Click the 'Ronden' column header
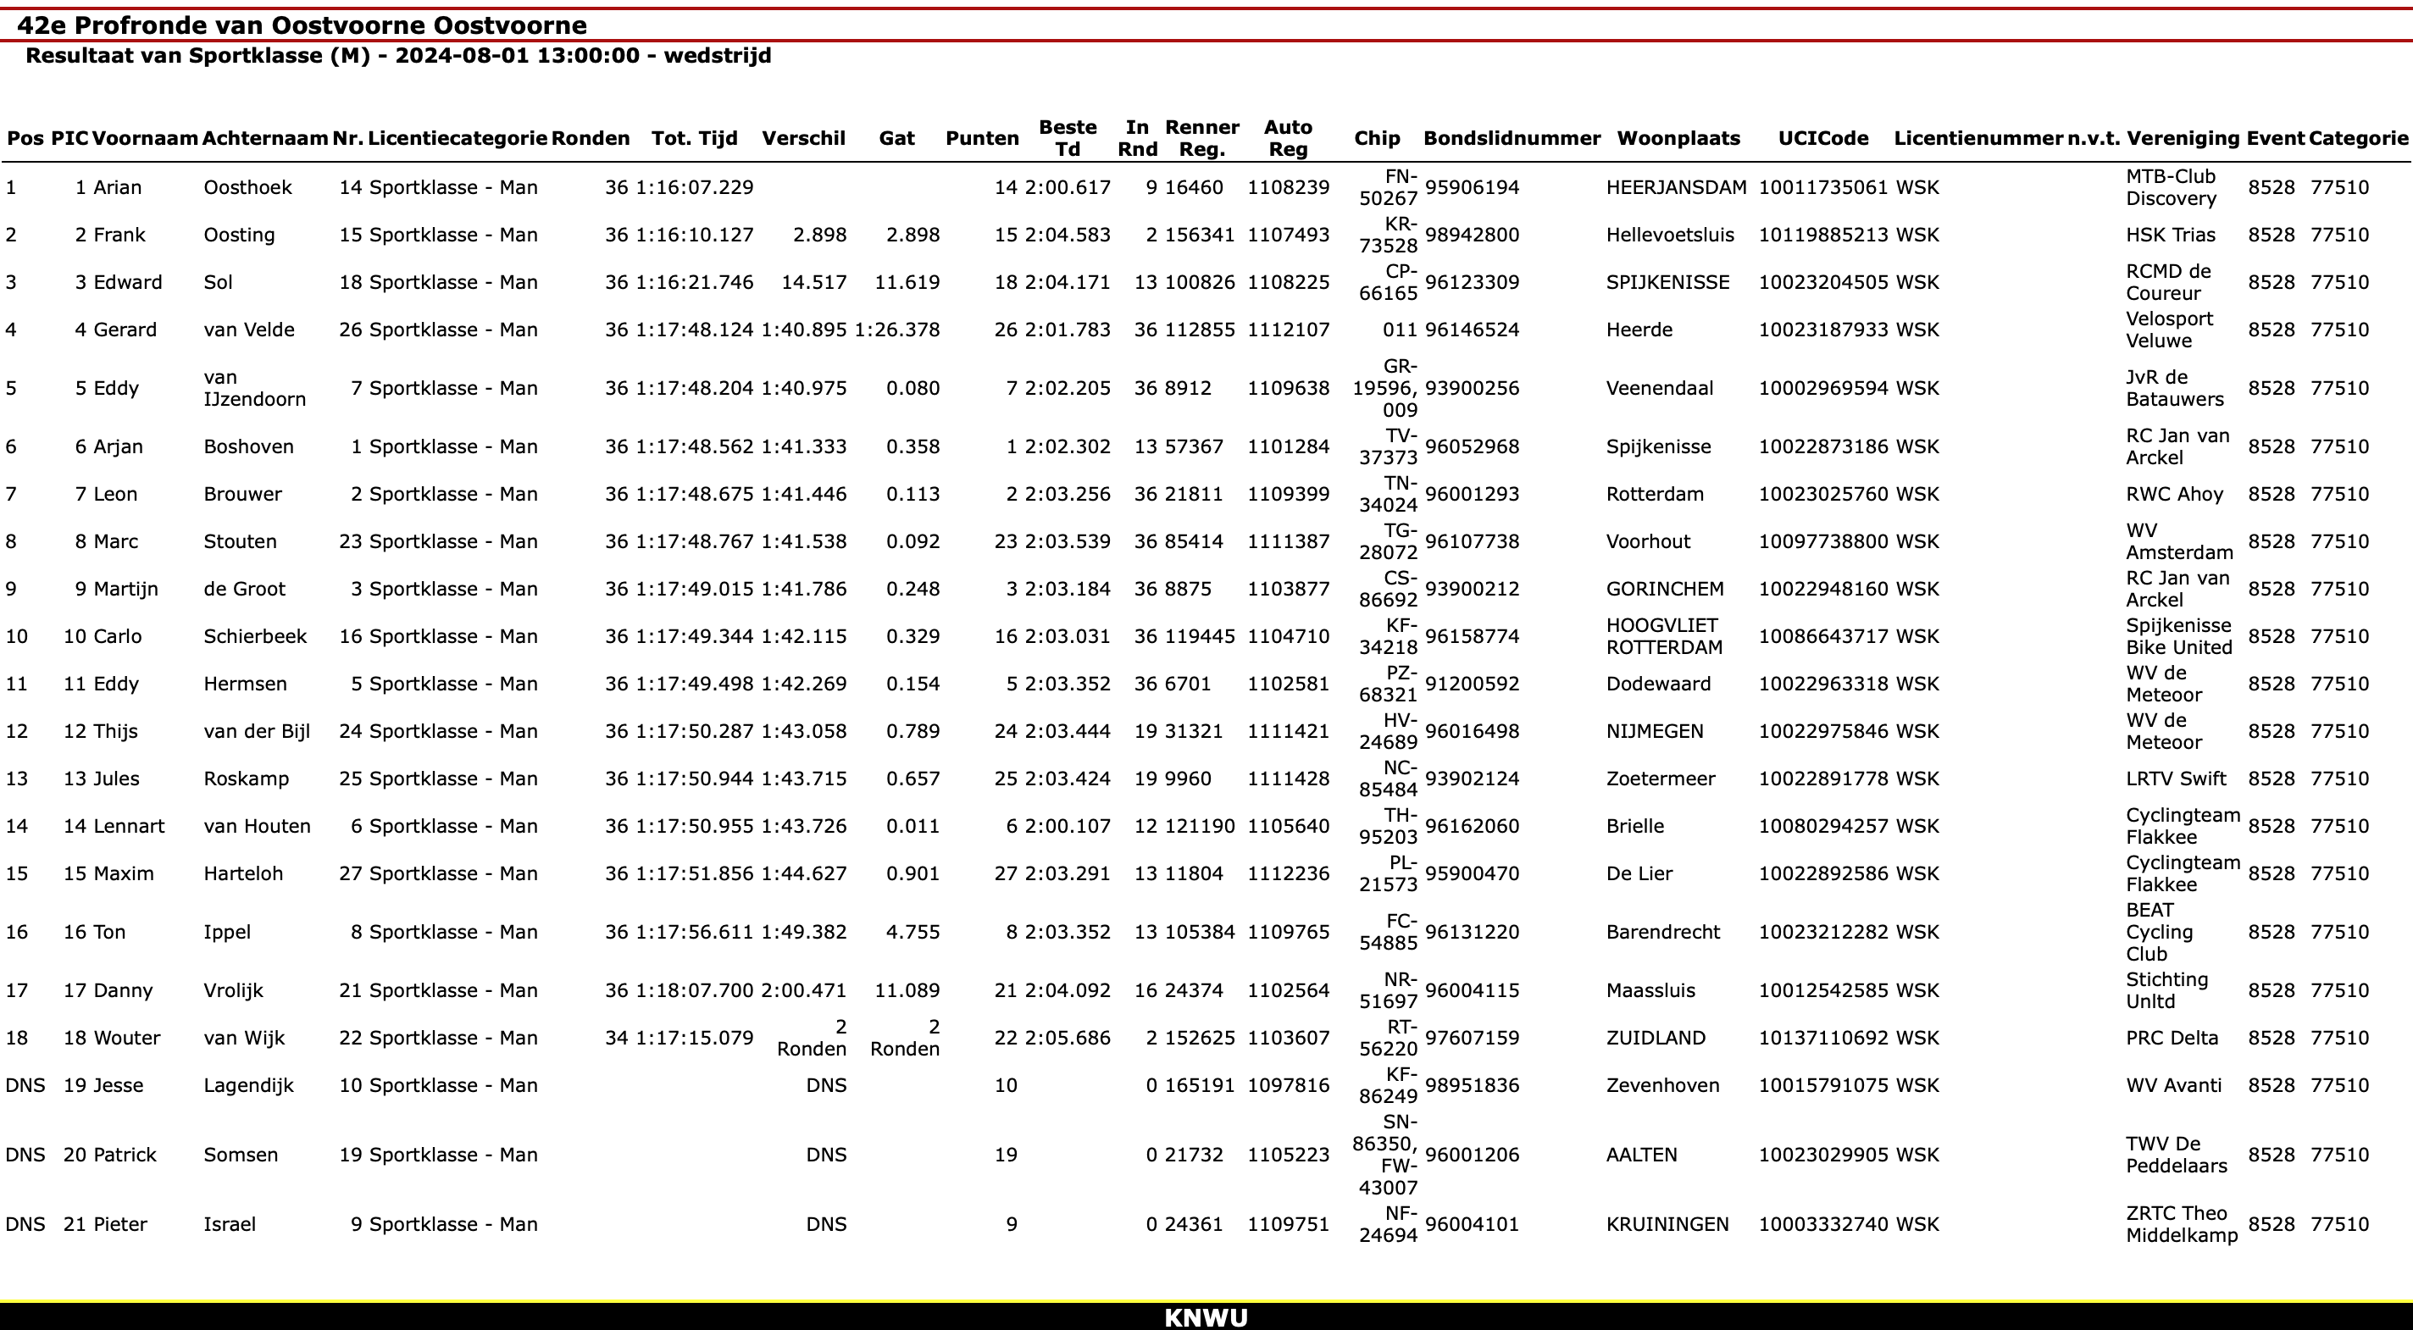 (x=591, y=139)
